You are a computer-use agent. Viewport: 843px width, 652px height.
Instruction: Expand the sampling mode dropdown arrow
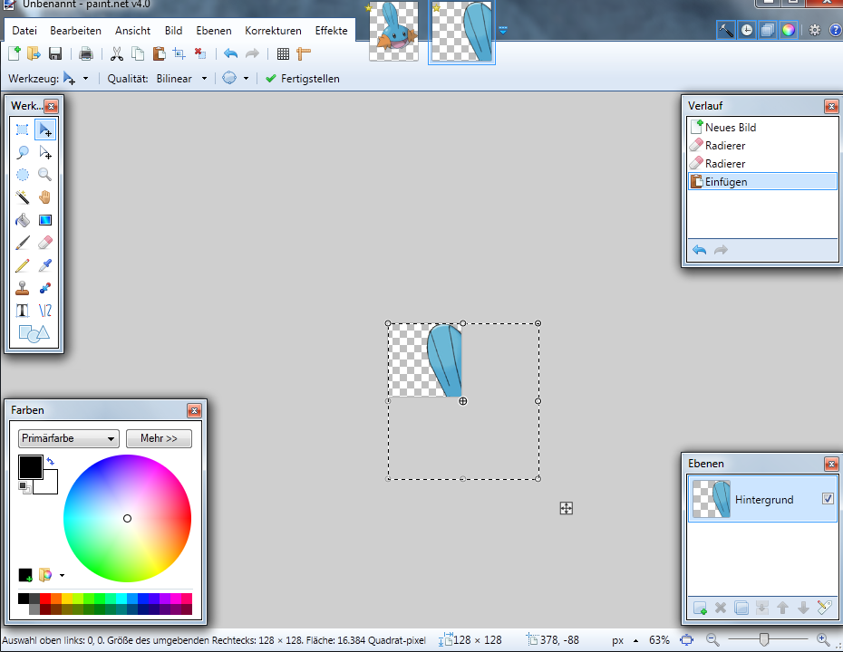click(x=246, y=79)
